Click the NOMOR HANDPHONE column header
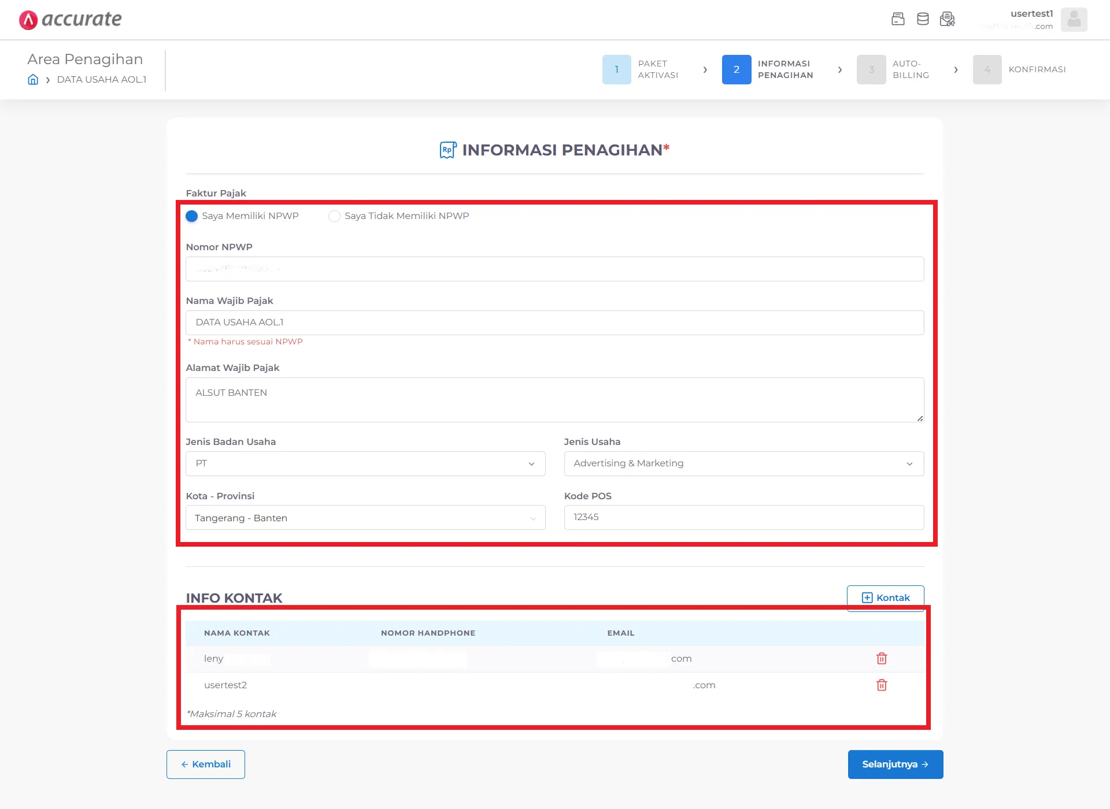The width and height of the screenshot is (1110, 809). tap(428, 633)
